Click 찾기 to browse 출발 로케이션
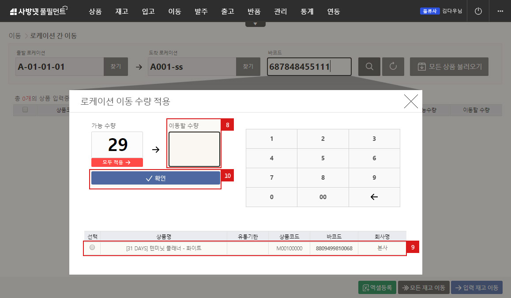Screen dimensions: 511x298 pos(116,66)
